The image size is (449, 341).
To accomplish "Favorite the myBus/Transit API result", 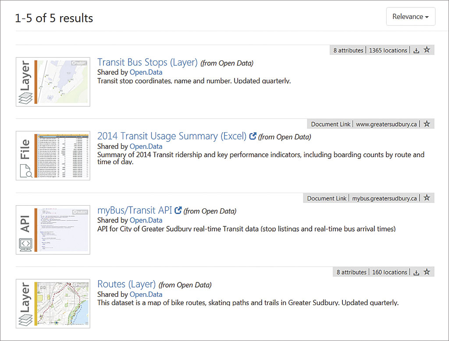I will (427, 198).
